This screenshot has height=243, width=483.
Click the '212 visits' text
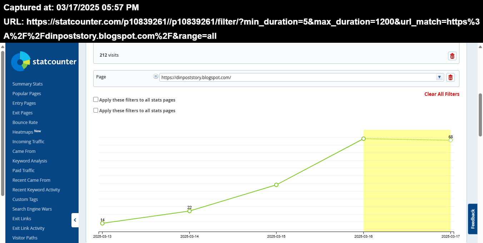(109, 55)
